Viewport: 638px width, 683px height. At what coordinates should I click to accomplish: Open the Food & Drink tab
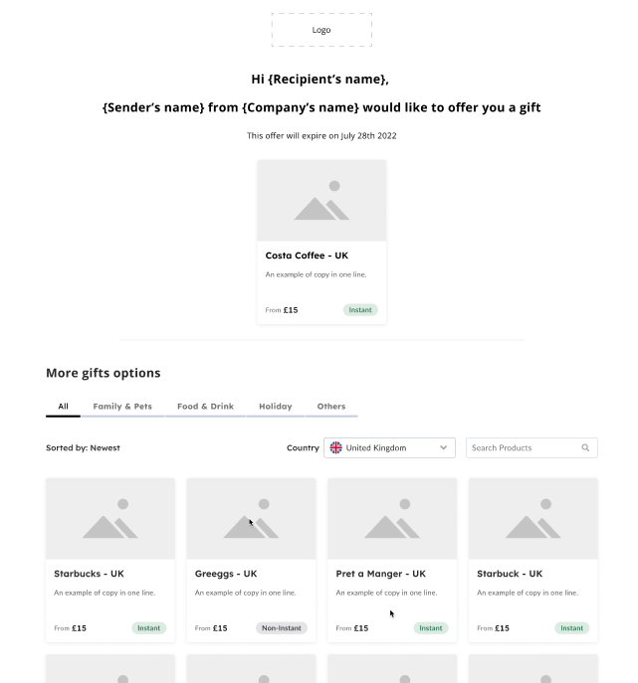pos(205,407)
